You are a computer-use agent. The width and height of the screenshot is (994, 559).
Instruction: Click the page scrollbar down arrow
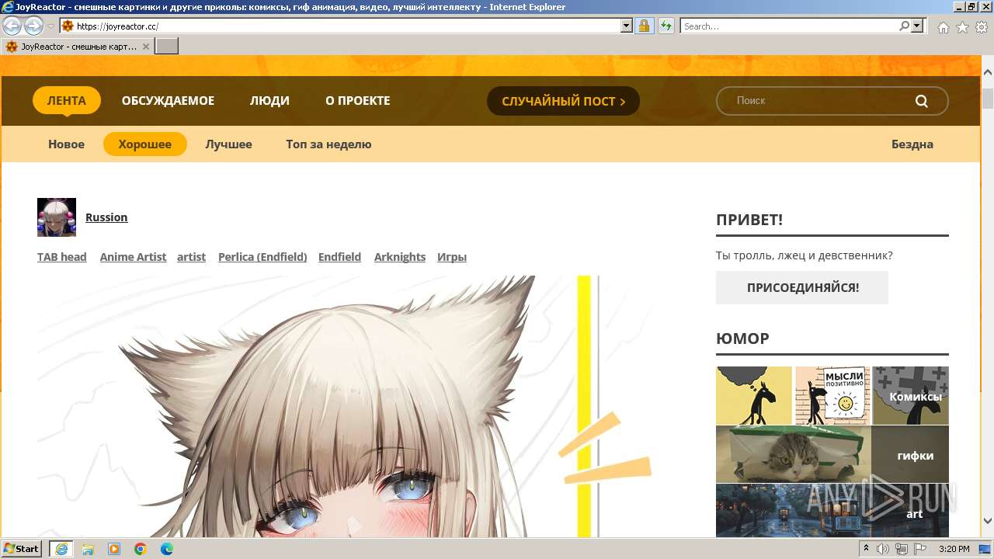click(987, 522)
